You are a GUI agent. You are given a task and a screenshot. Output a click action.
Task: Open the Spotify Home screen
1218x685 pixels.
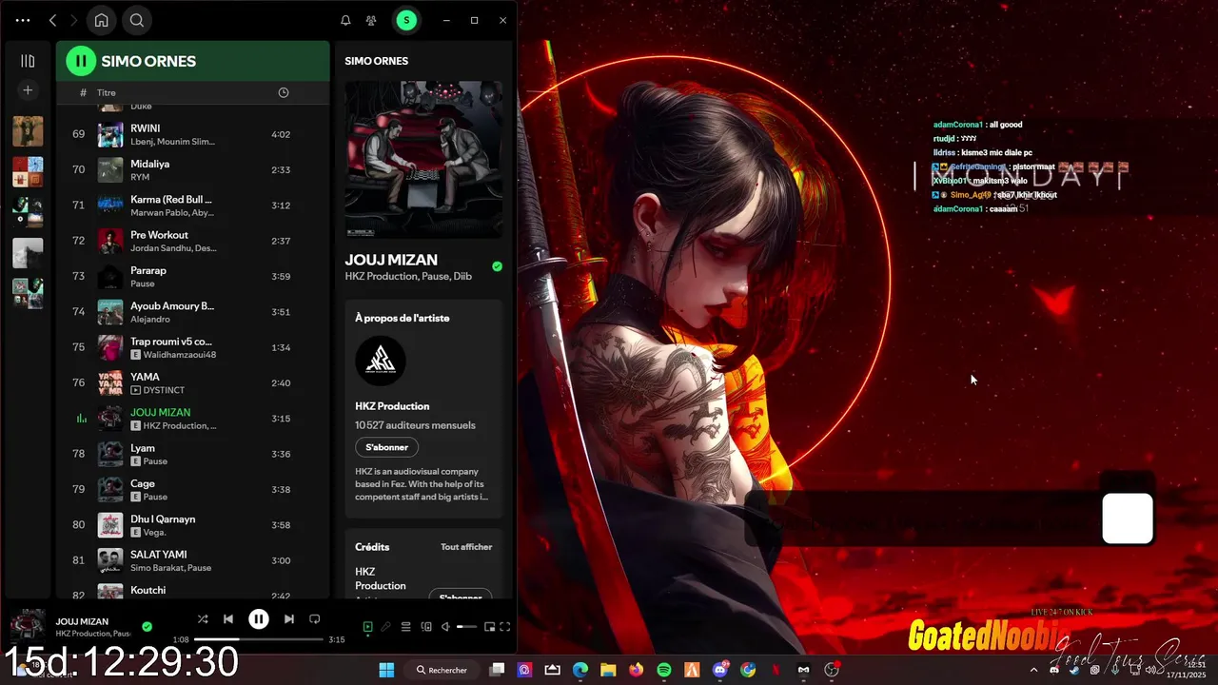click(x=101, y=20)
